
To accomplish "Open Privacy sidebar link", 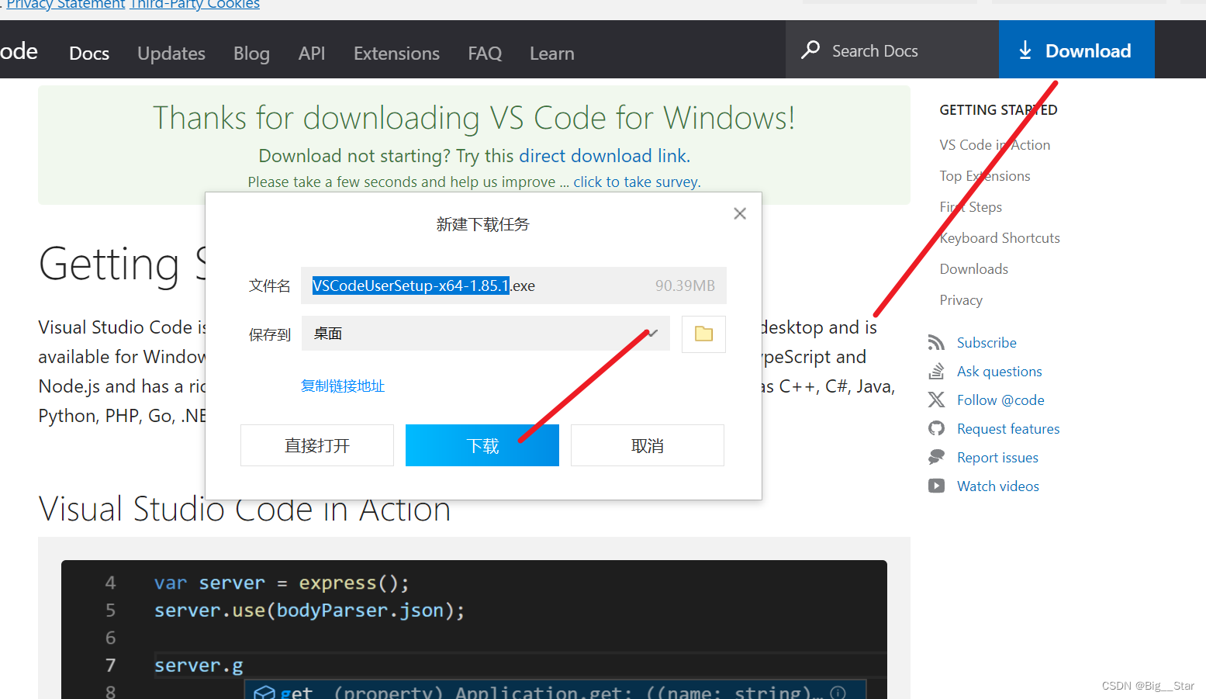I will tap(961, 300).
